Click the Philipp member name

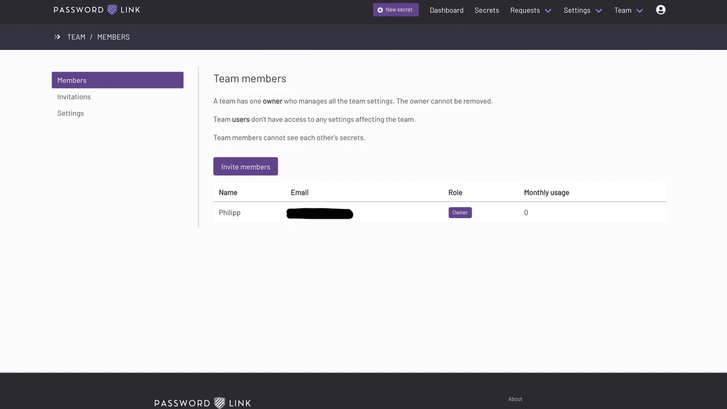[x=230, y=212]
